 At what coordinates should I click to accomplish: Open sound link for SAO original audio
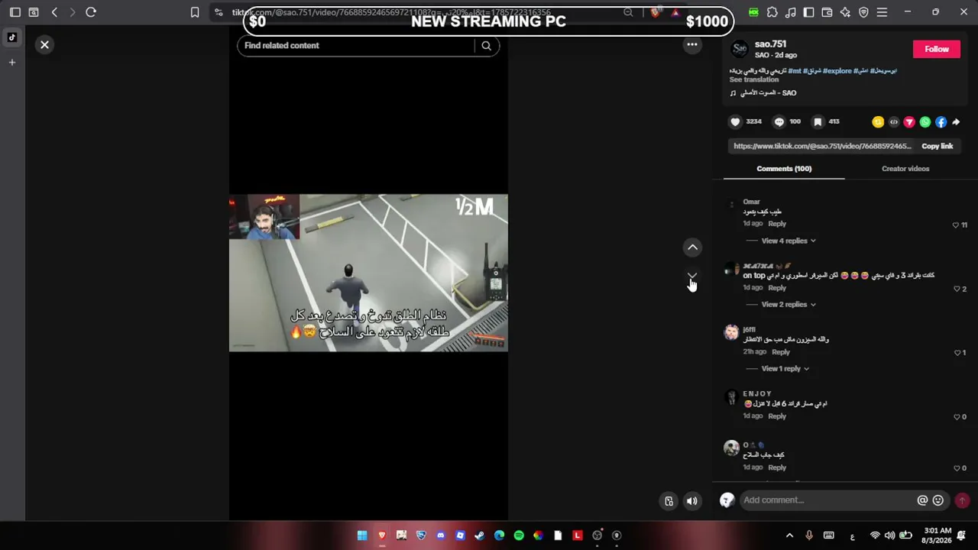pyautogui.click(x=768, y=93)
